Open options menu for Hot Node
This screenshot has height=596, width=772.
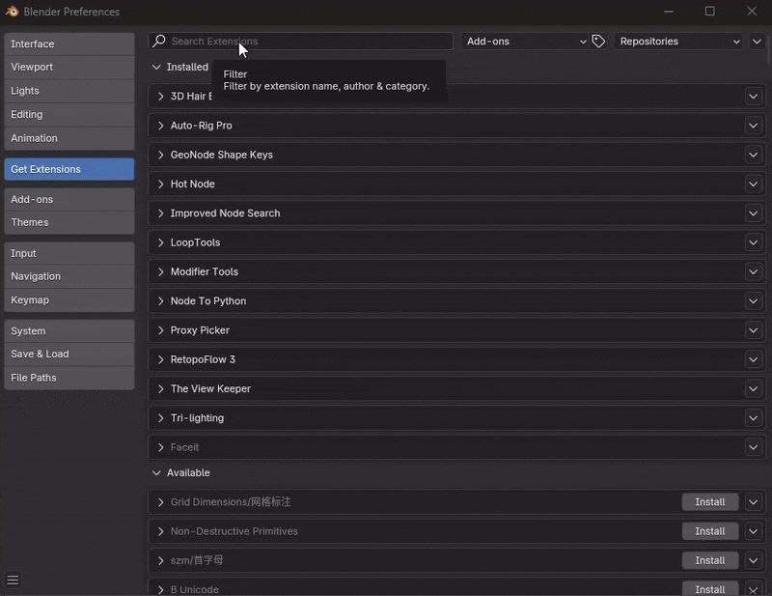(x=753, y=184)
